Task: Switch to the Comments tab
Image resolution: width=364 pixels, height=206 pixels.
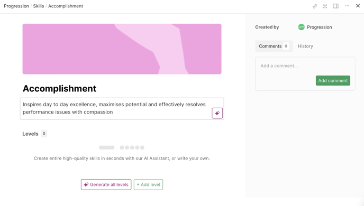Action: pos(274,46)
